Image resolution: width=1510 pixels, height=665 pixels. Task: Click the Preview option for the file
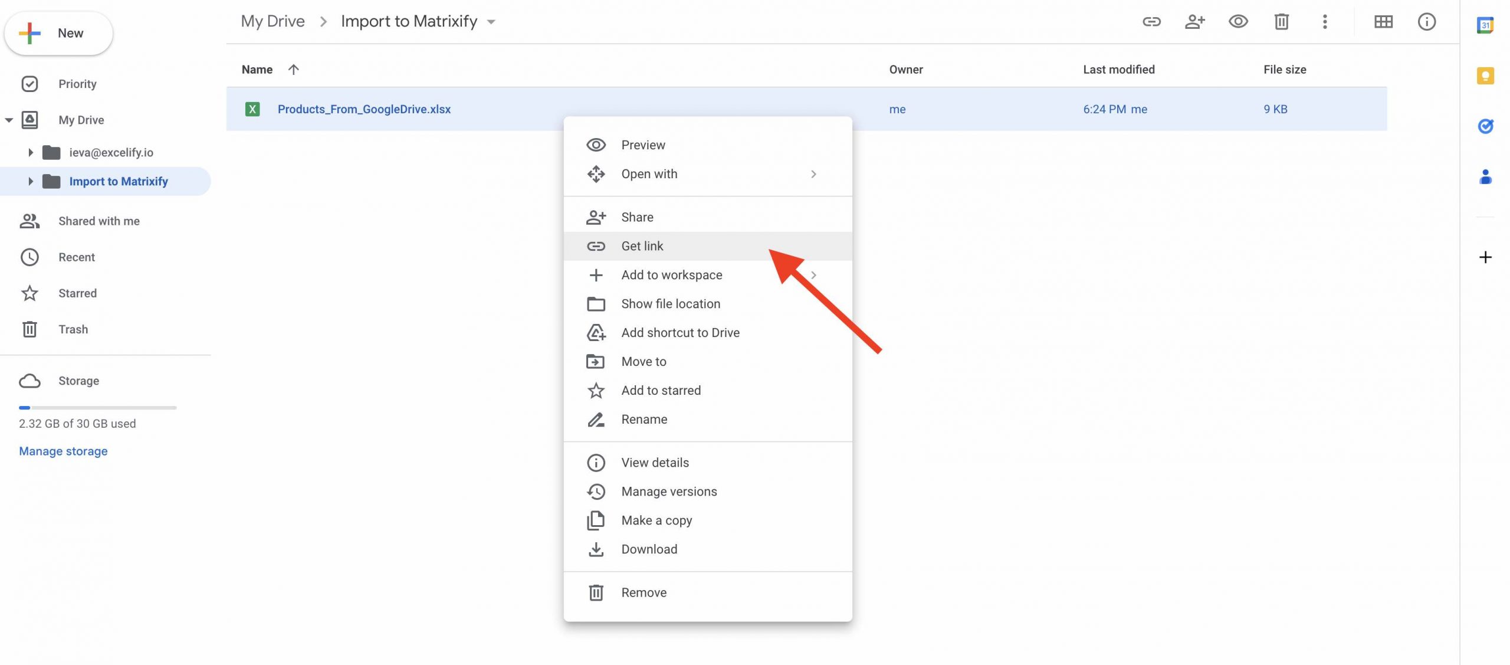tap(644, 145)
